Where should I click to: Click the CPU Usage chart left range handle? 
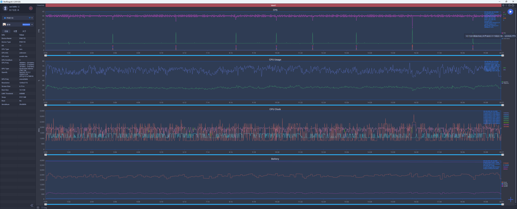click(46, 105)
